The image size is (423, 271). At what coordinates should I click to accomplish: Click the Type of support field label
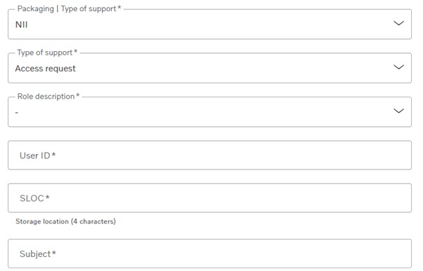coord(48,53)
